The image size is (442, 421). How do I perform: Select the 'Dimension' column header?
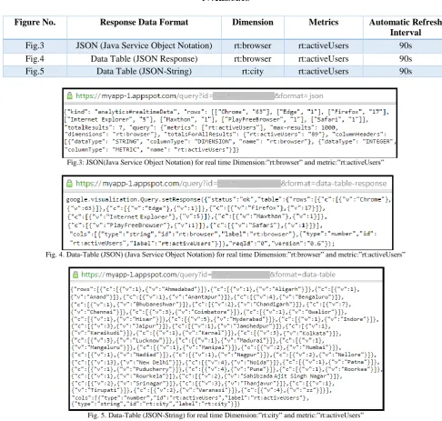(253, 23)
